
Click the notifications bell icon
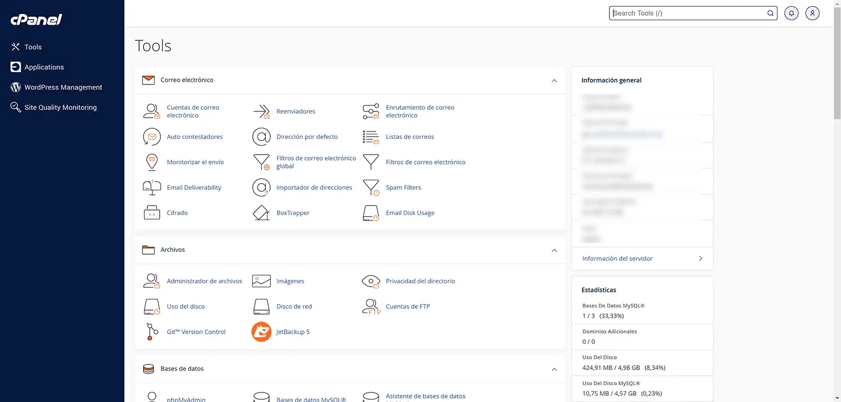coord(791,12)
